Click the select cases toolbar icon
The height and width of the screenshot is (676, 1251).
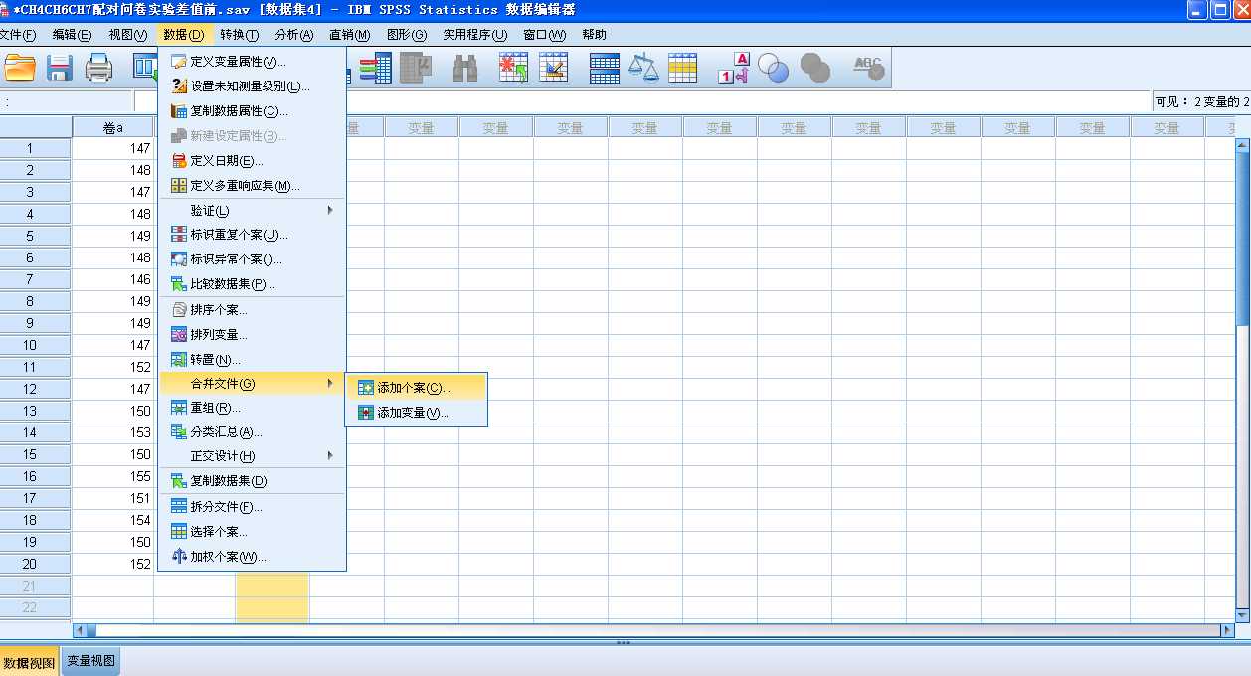pos(683,68)
